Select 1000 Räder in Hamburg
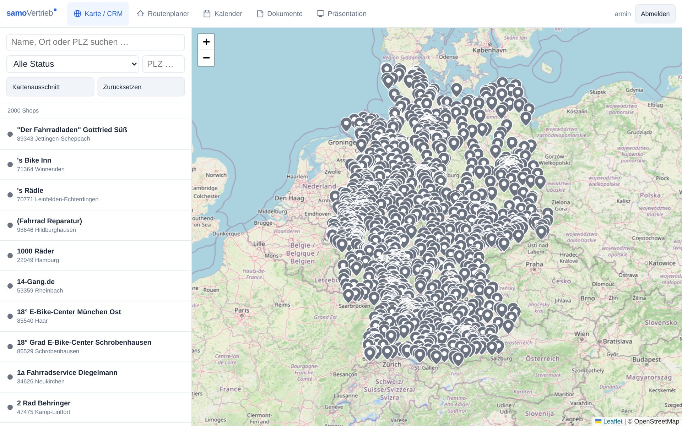 coord(96,256)
